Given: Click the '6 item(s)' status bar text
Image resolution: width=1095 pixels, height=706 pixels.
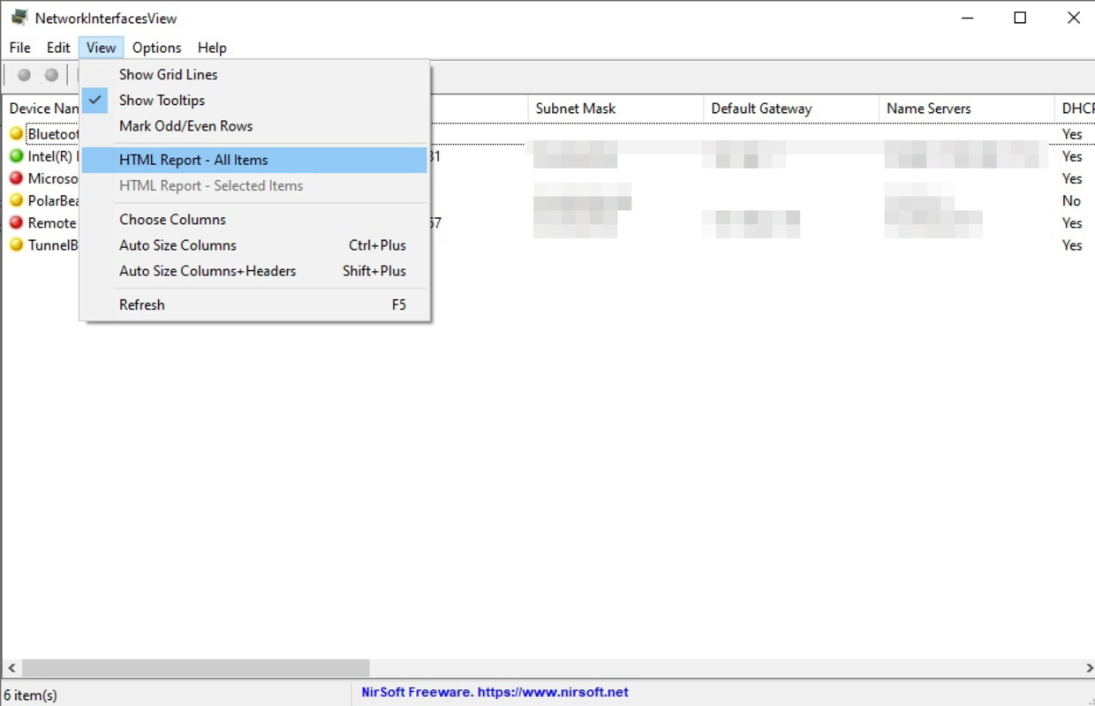Looking at the screenshot, I should pyautogui.click(x=31, y=695).
